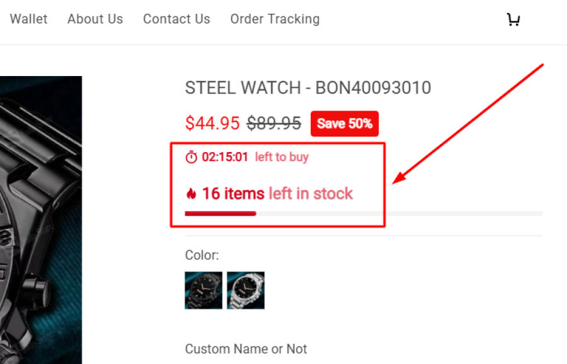
Task: Click the Save 50% badge
Action: (345, 124)
